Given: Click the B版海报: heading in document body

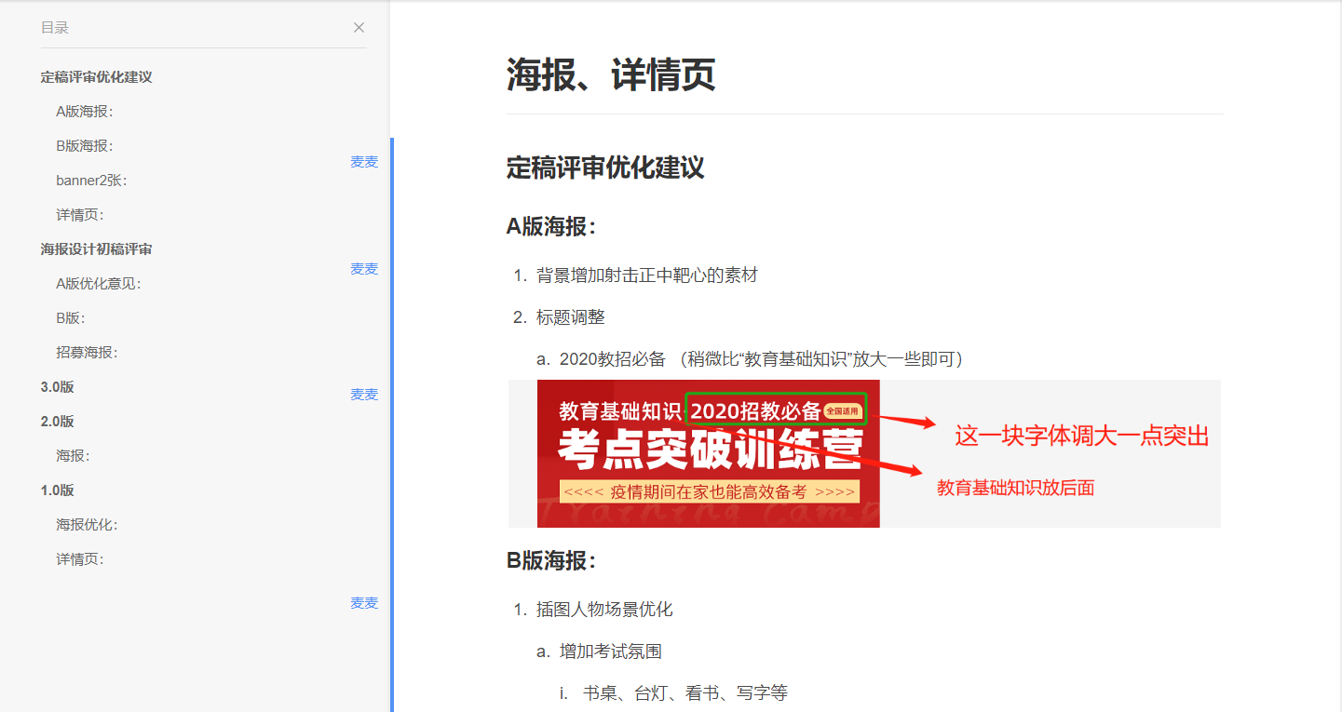Looking at the screenshot, I should tap(551, 560).
